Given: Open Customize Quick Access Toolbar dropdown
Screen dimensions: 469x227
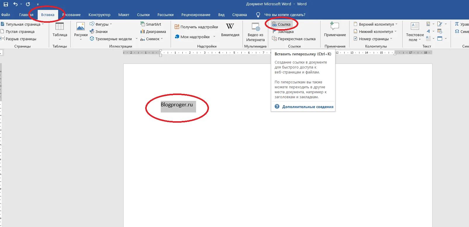Looking at the screenshot, I should (x=38, y=4).
